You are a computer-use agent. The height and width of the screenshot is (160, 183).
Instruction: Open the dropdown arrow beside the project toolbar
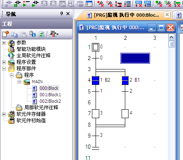[58, 34]
